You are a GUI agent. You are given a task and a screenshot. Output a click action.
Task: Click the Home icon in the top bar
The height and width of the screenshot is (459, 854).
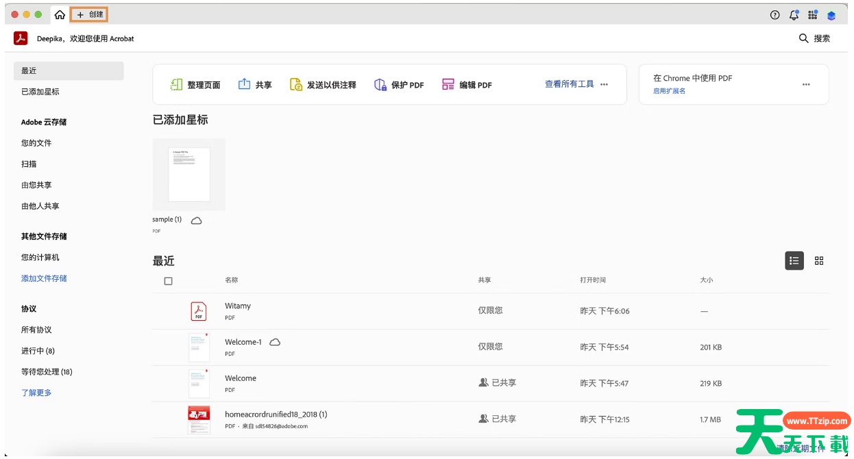[x=60, y=14]
